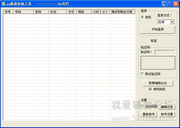Minimize the qq批量挂机工具 window
This screenshot has height=128, width=180.
pyautogui.click(x=164, y=4)
